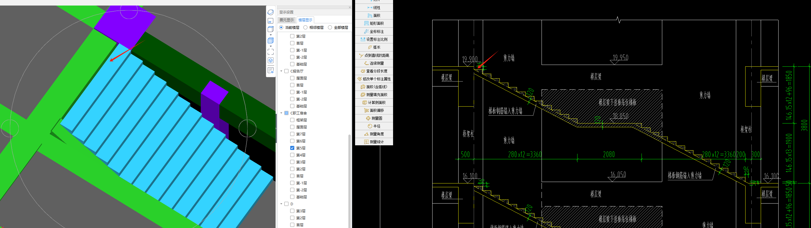
Task: Pick 点到直线的距离 tool
Action: pos(374,55)
